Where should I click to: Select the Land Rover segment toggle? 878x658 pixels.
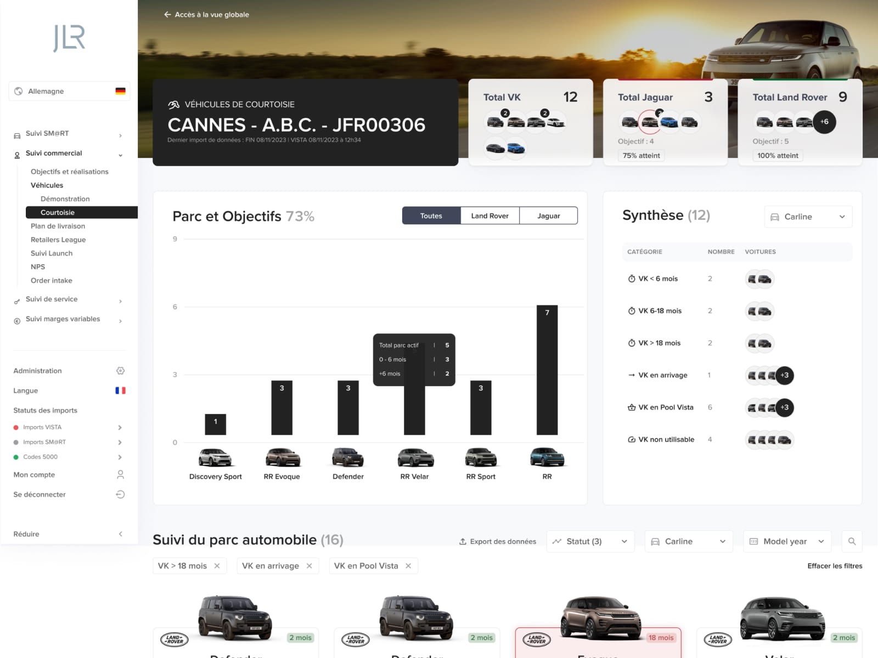point(490,215)
